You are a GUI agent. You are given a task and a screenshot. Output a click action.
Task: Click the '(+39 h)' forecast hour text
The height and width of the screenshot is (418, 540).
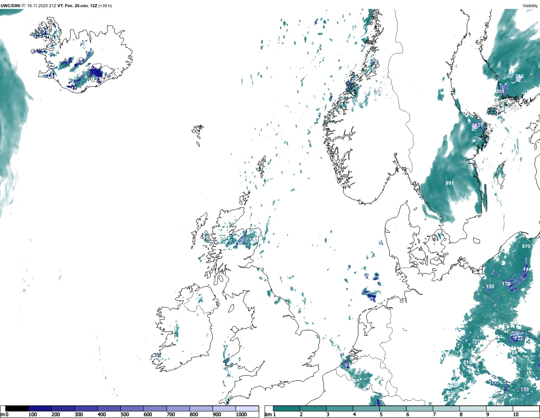point(105,6)
